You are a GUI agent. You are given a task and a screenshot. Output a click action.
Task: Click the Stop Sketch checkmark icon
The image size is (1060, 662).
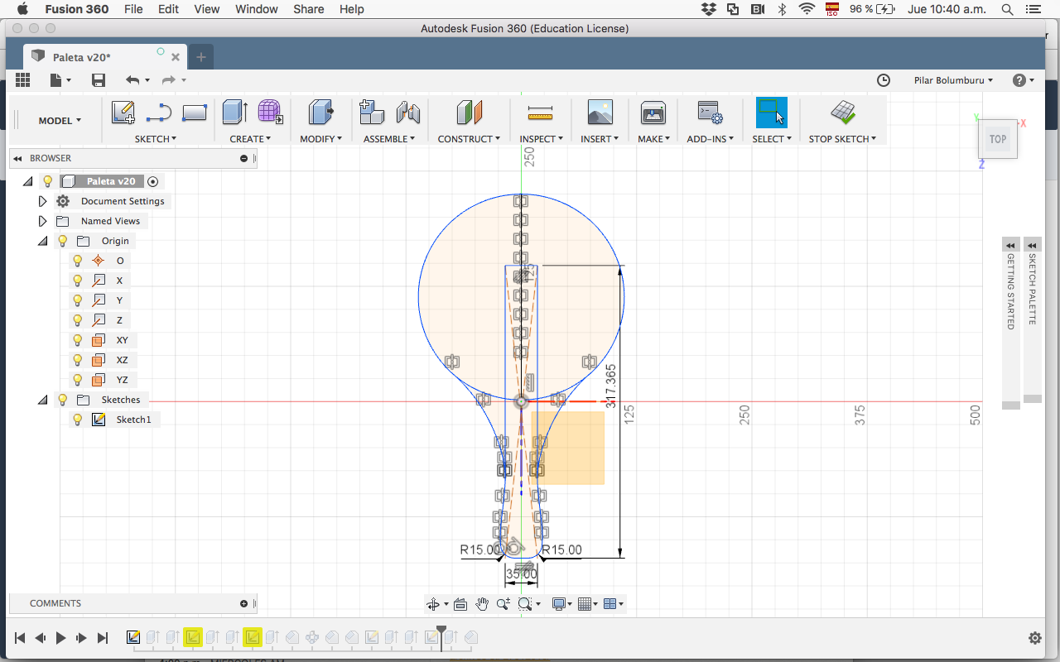tap(843, 113)
